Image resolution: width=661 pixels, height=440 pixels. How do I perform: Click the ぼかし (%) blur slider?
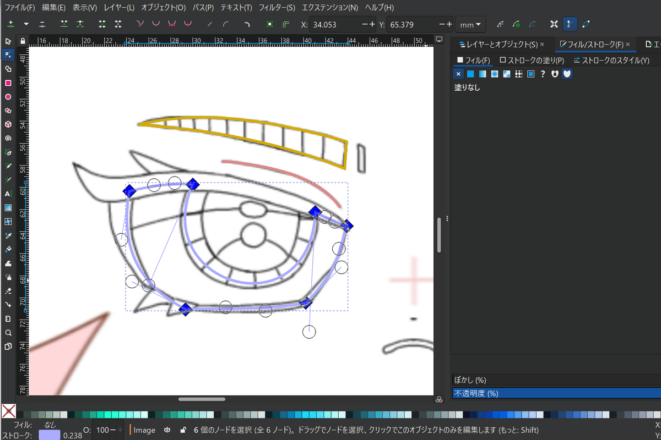tap(556, 380)
